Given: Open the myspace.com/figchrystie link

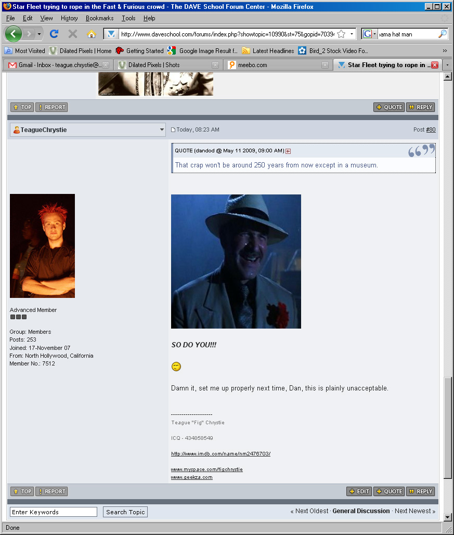Looking at the screenshot, I should (x=207, y=469).
